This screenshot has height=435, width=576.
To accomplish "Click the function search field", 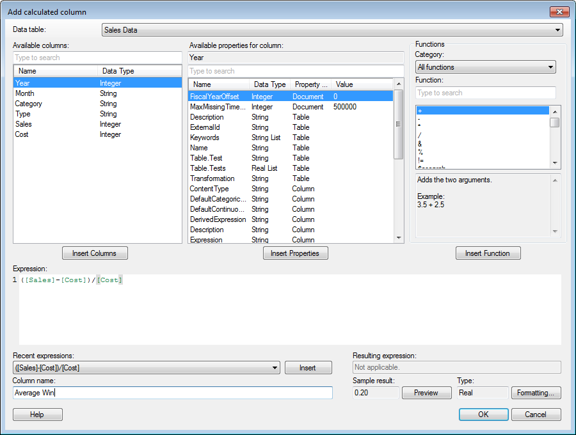I will [485, 93].
